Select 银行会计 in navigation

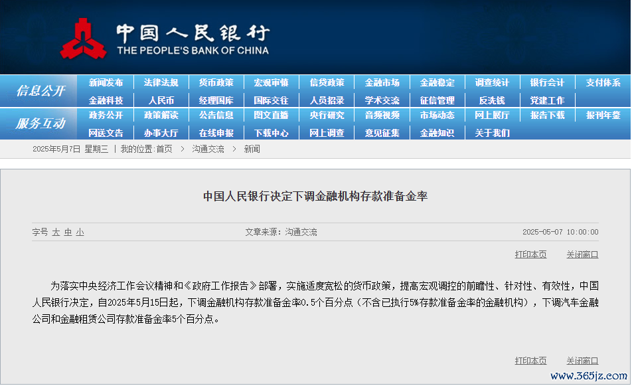(547, 82)
